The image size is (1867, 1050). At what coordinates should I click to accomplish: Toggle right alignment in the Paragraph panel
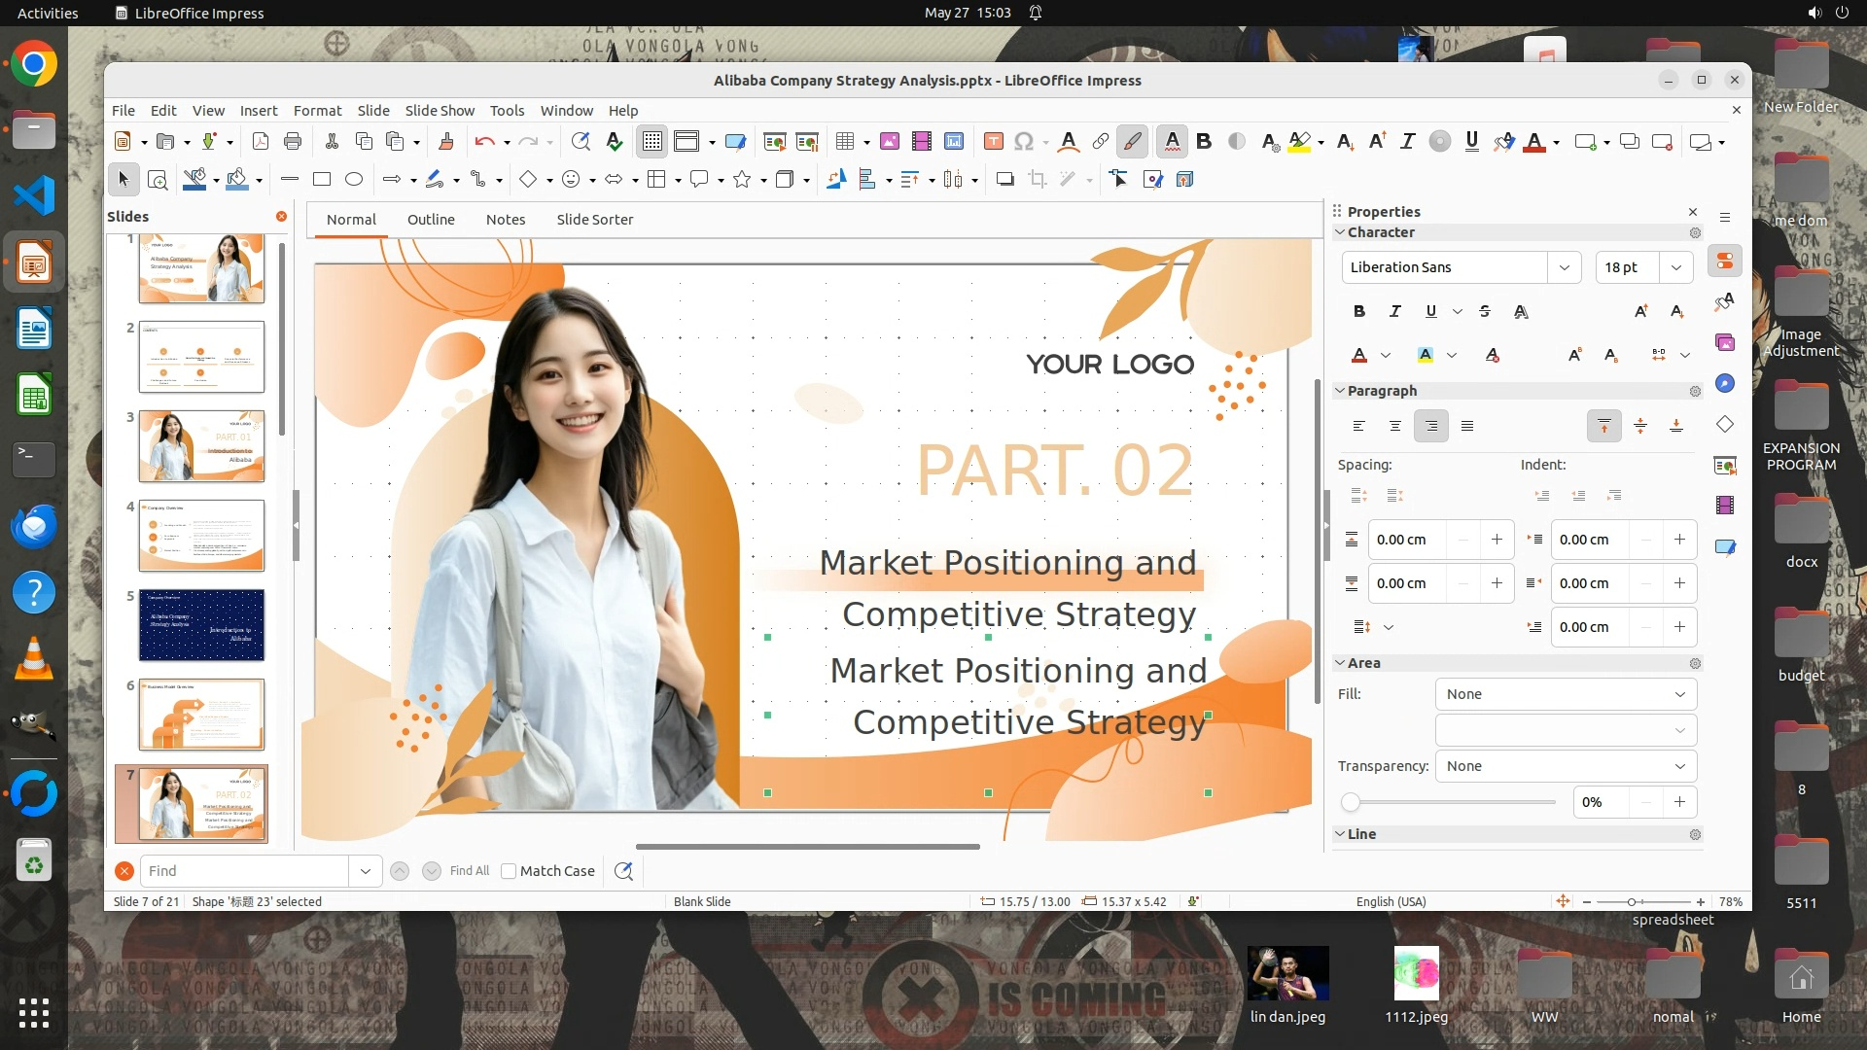pos(1430,426)
